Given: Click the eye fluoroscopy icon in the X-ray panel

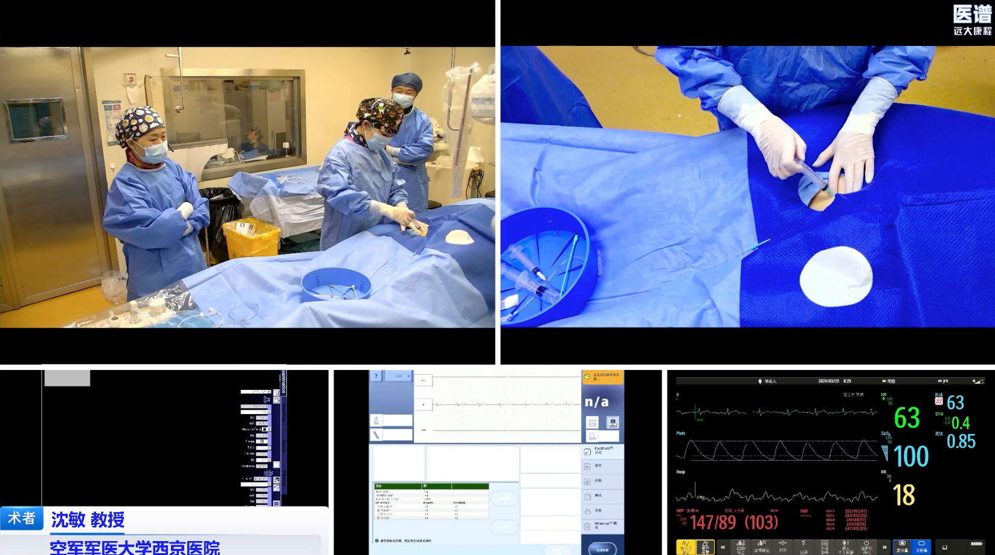Looking at the screenshot, I should pyautogui.click(x=268, y=472).
